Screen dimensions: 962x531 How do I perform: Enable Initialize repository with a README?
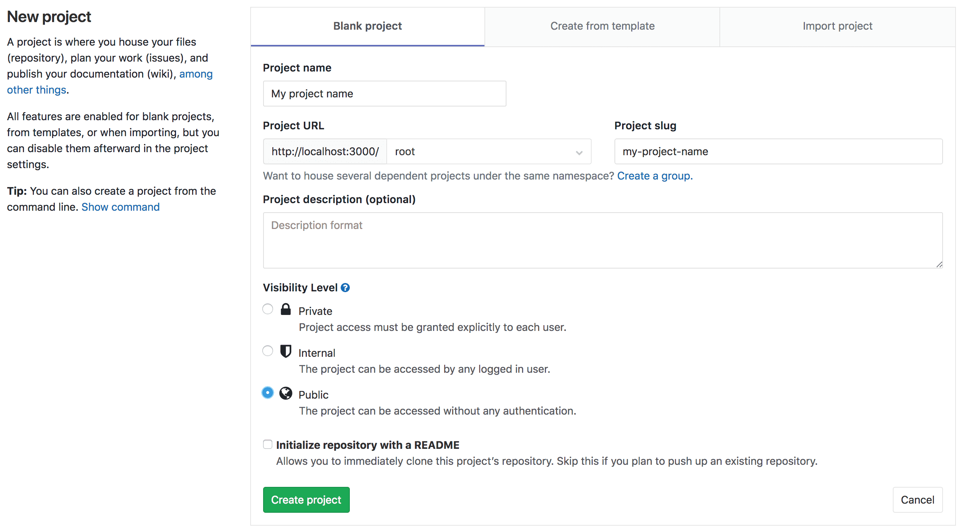[x=268, y=444]
